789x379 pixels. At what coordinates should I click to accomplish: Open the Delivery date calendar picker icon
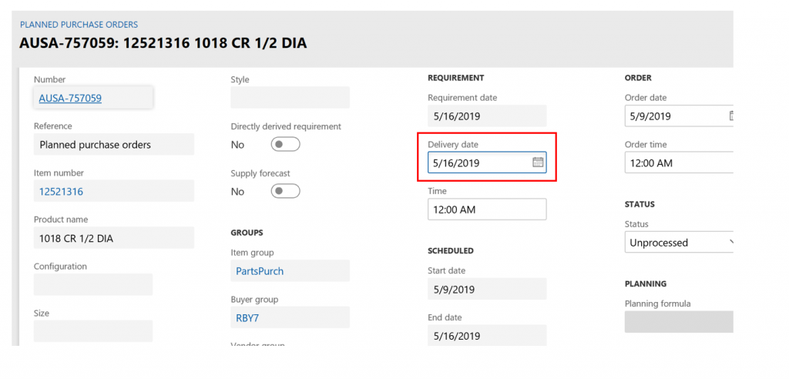coord(538,163)
